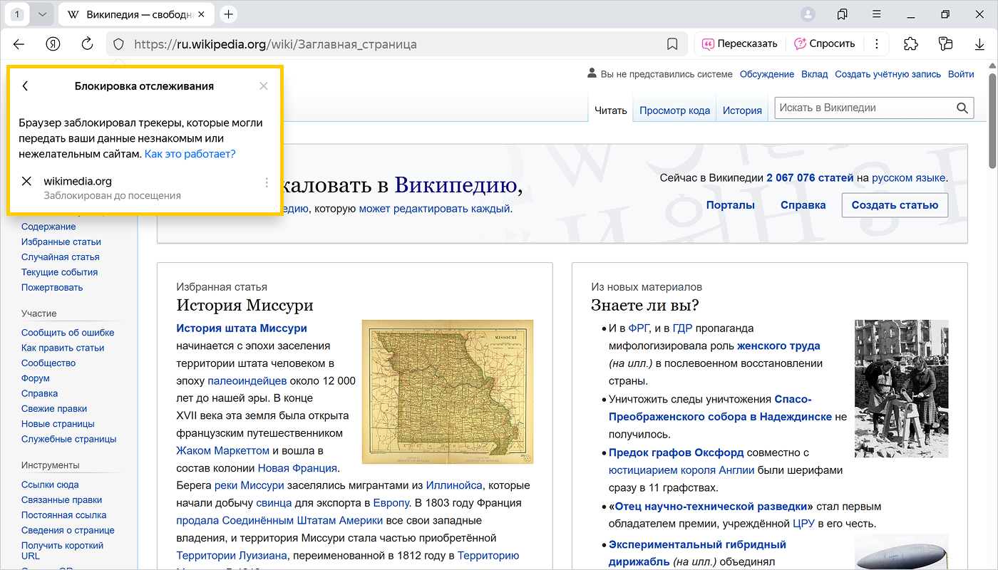Open the three-dot menu next to Спросить
Image resolution: width=998 pixels, height=570 pixels.
(x=877, y=44)
